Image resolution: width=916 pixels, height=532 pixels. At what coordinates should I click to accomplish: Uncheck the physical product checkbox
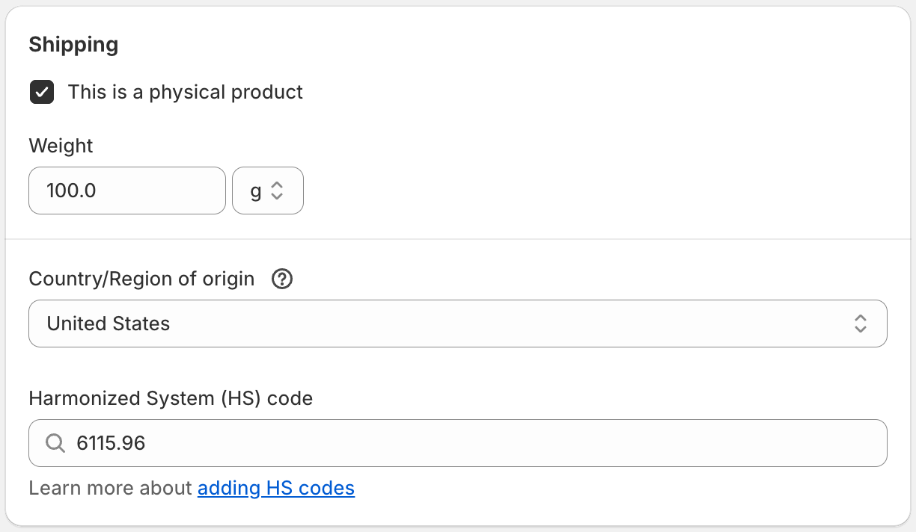click(x=42, y=93)
